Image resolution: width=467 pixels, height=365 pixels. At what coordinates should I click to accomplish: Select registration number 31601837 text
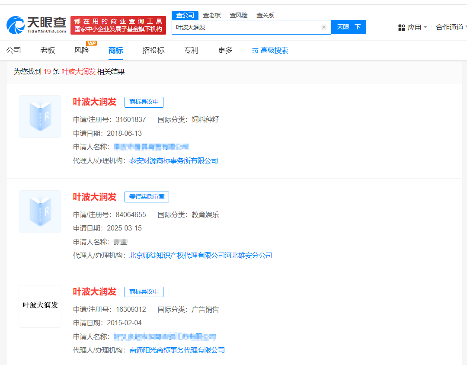(x=131, y=119)
